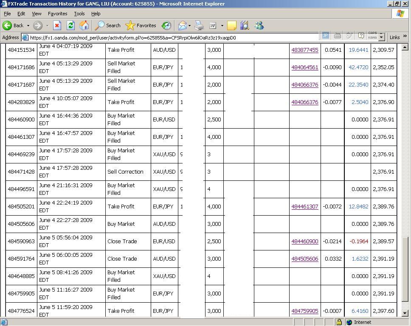Select transaction ID 484471428
Screen dimensions: 411x326
tap(21, 171)
